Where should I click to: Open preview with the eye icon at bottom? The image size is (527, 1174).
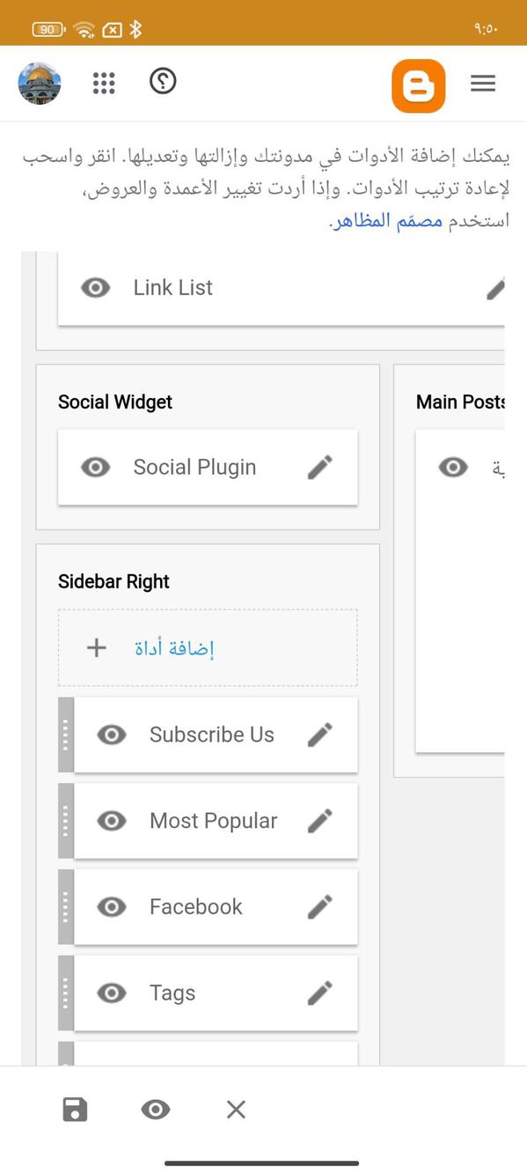click(x=156, y=1109)
